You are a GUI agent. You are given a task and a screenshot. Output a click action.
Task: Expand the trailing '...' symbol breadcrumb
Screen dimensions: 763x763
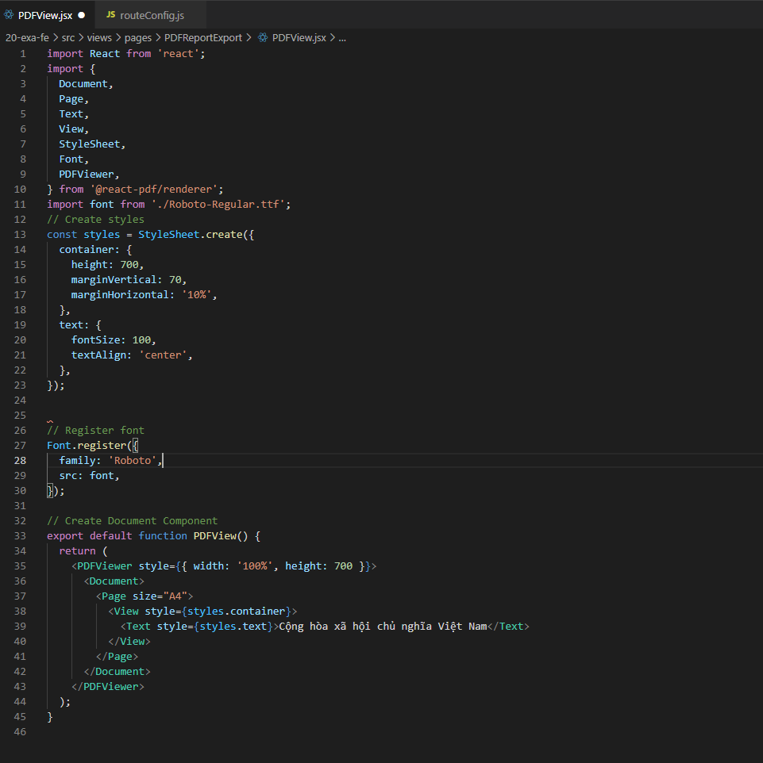341,37
